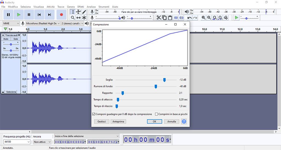
Task: Click the Undo arrow icon
Action: (x=189, y=18)
